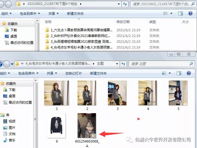Sort by 修改日期 column header

123,22
